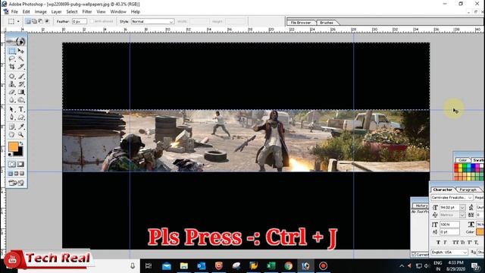Viewport: 485px width, 273px height.
Task: Select the Slice tool
Action: point(20,67)
